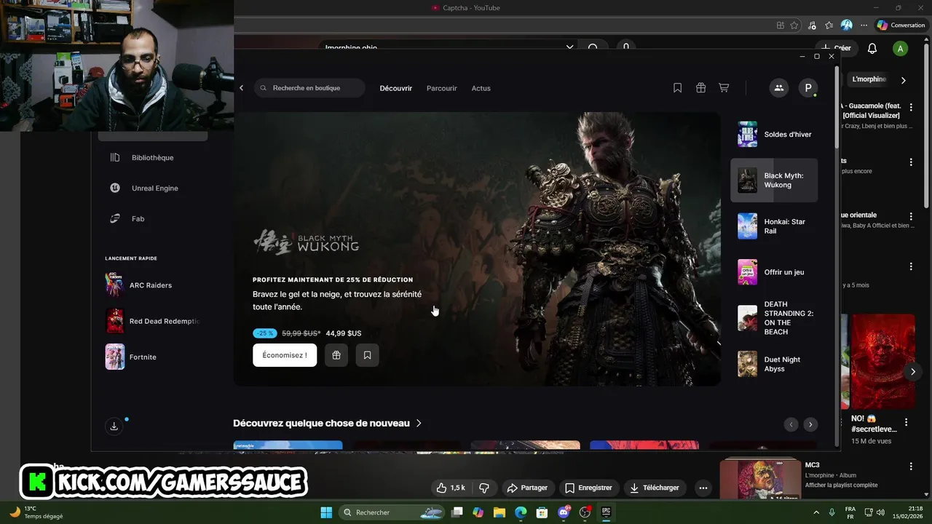Add Wukong to wishlist via banner bookmark
Screen dimensions: 932x524
point(367,355)
